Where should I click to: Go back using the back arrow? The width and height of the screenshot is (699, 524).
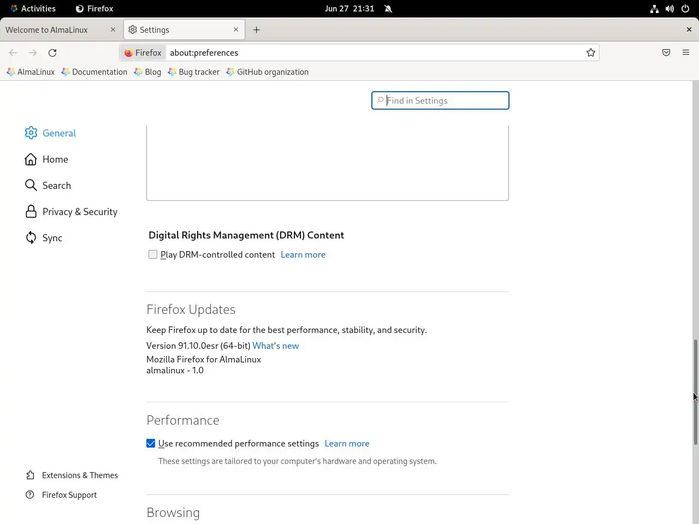tap(13, 53)
